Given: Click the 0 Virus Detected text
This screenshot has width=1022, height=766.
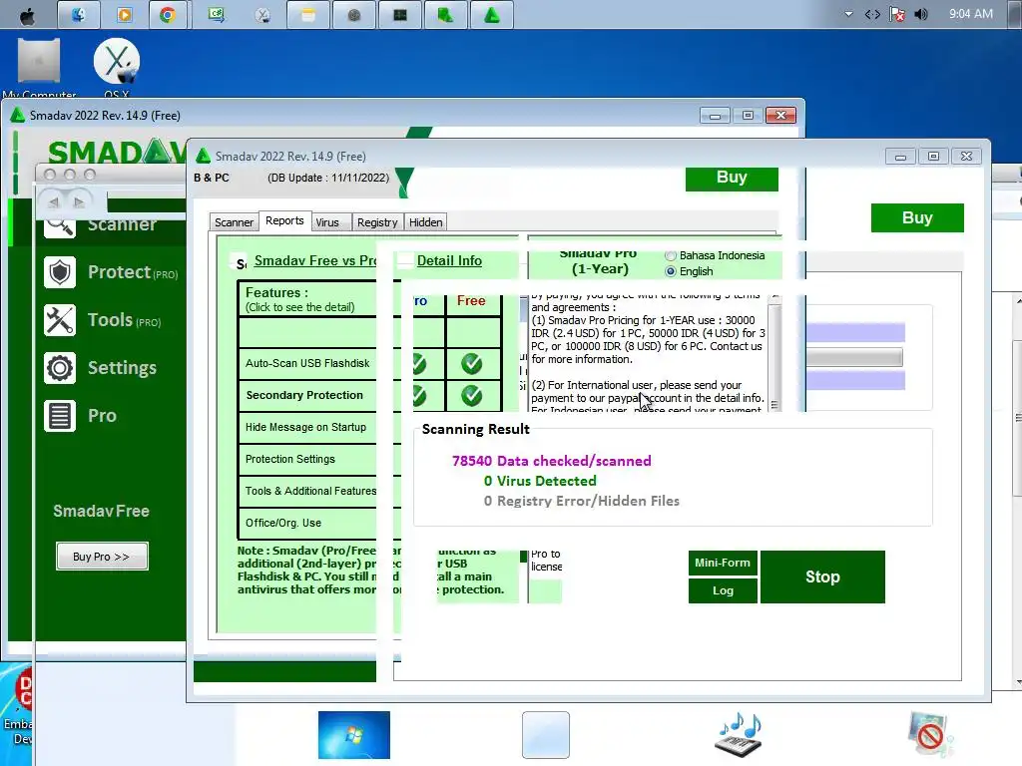Looking at the screenshot, I should pyautogui.click(x=540, y=481).
